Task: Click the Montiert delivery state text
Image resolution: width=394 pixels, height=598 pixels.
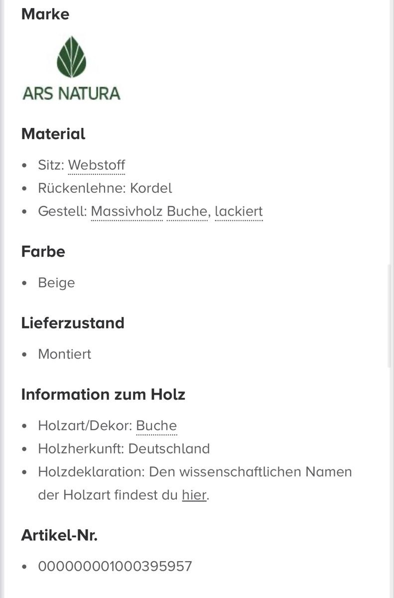Action: click(65, 354)
